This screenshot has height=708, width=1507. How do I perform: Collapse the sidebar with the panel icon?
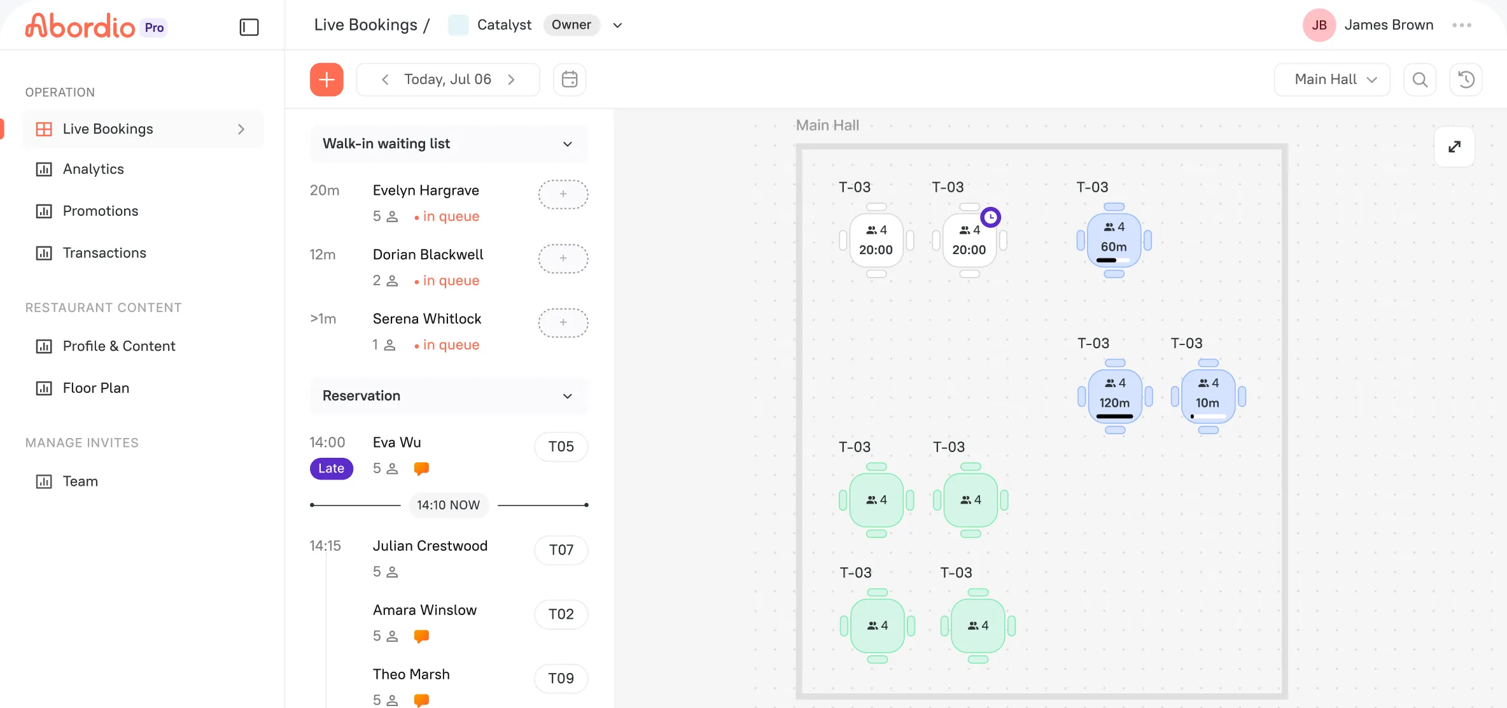pyautogui.click(x=249, y=27)
